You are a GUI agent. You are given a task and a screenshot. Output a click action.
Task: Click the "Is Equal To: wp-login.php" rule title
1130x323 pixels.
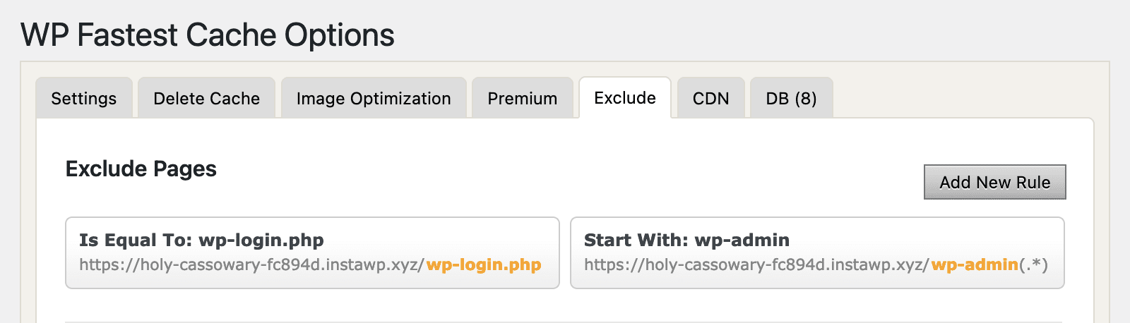[201, 240]
